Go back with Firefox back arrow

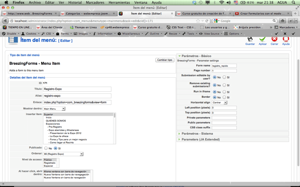click(5, 21)
